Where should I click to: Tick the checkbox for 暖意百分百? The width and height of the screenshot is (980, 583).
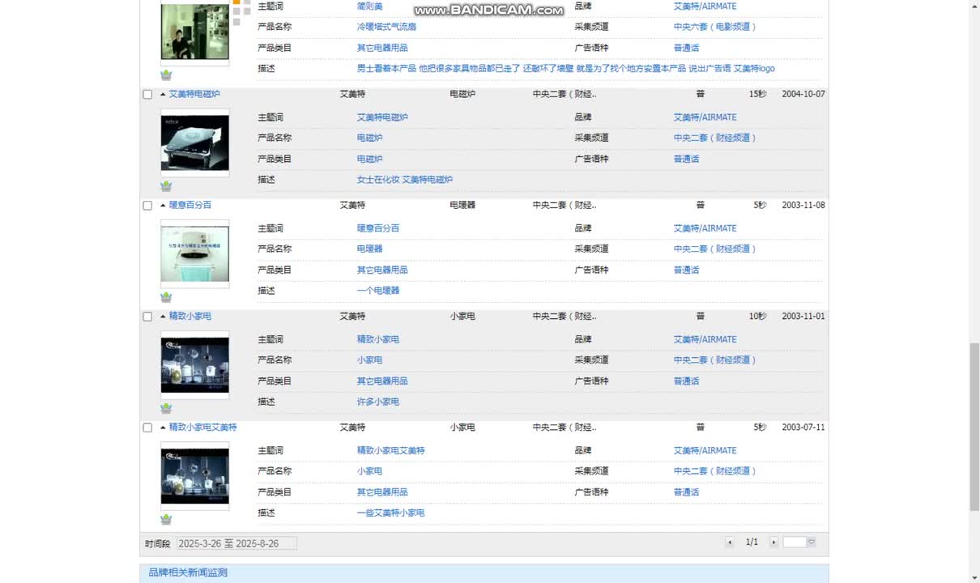(147, 206)
